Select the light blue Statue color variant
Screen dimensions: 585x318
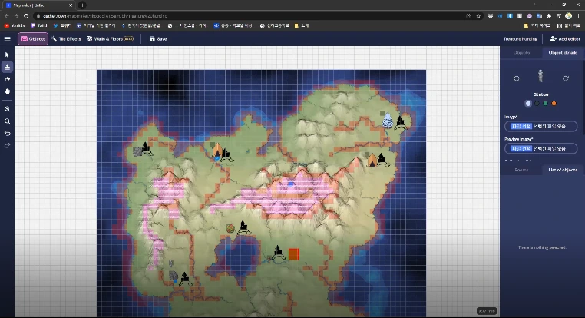pos(528,104)
